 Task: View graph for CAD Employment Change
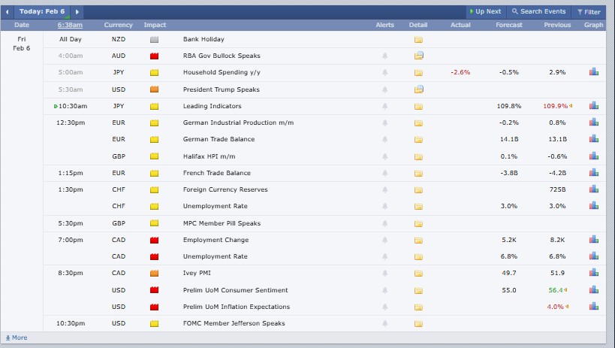(593, 240)
